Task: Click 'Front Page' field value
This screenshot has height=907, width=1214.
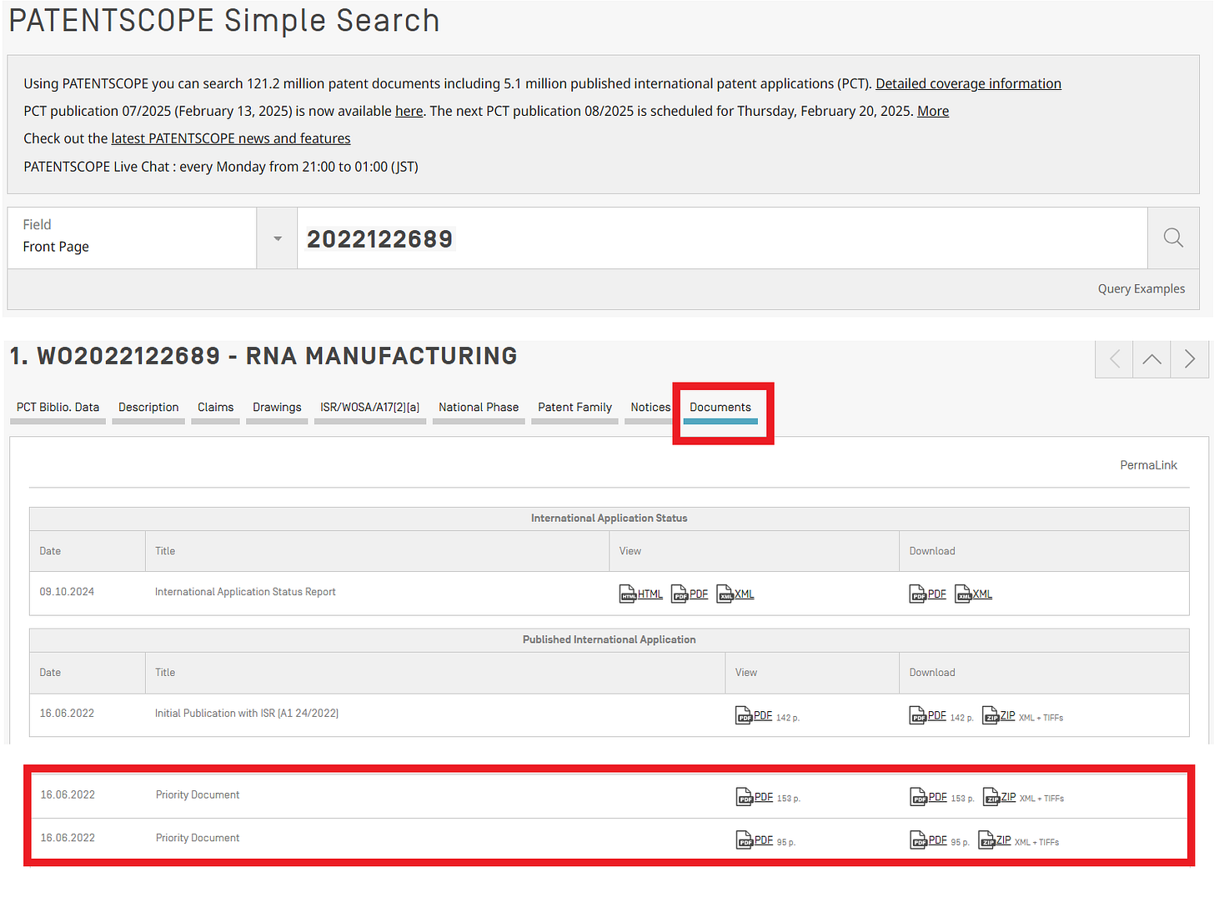Action: pyautogui.click(x=56, y=247)
